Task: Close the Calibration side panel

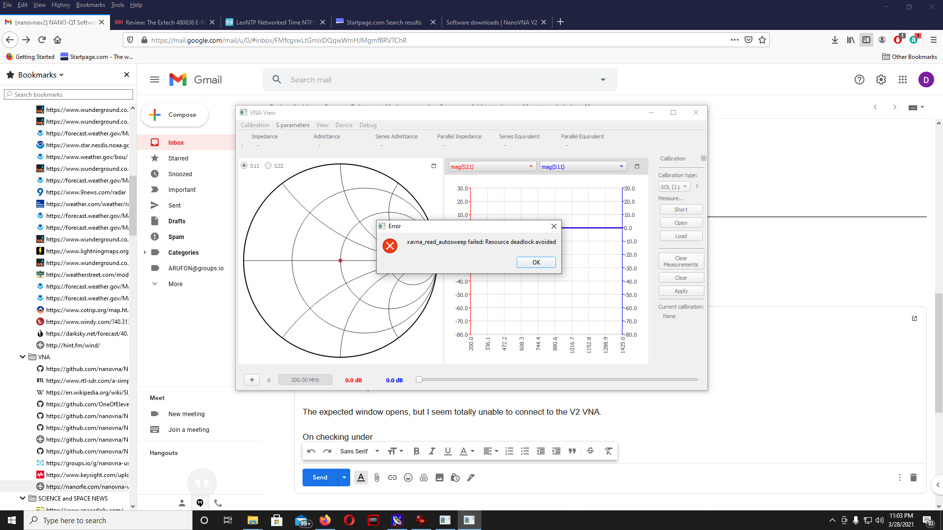Action: (703, 159)
